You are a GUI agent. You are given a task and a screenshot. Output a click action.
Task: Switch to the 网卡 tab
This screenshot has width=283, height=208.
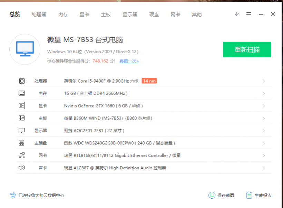click(x=175, y=15)
